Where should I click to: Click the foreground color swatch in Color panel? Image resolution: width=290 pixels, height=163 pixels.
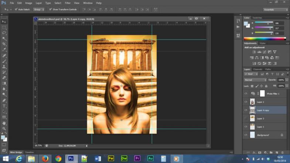246,24
